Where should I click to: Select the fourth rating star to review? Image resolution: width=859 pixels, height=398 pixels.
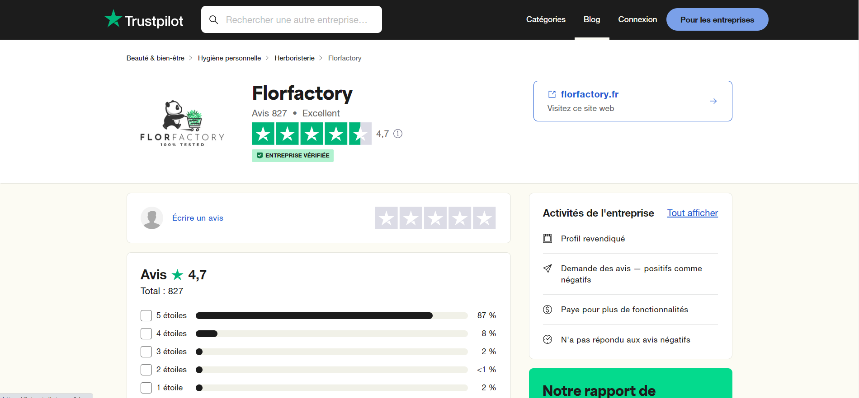pyautogui.click(x=460, y=218)
